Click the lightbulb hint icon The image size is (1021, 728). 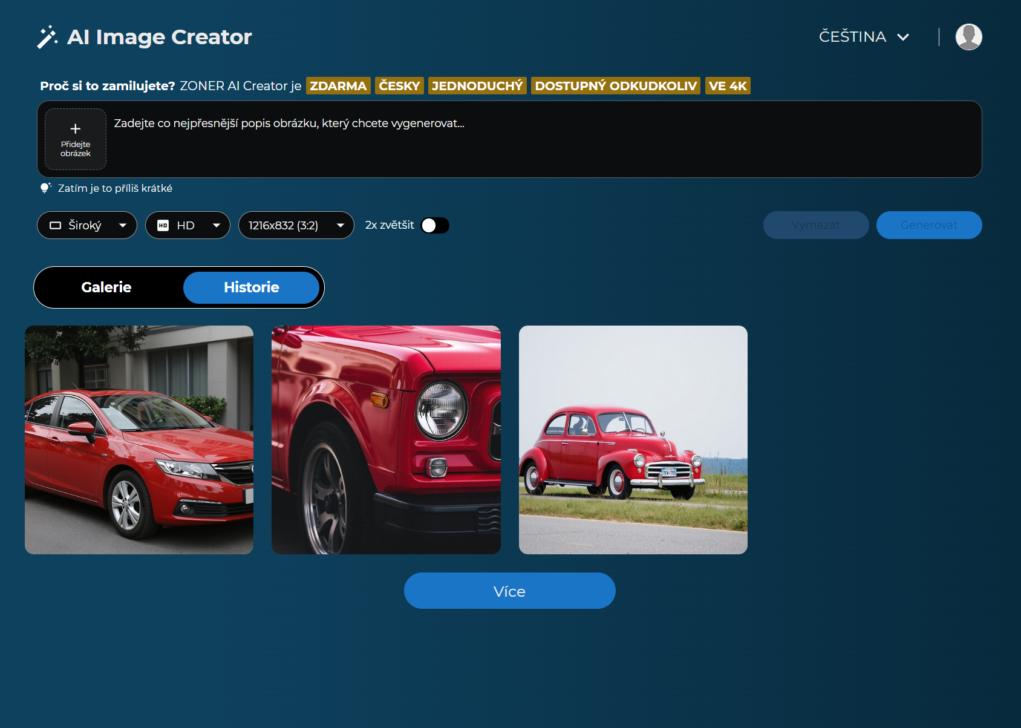pyautogui.click(x=45, y=188)
